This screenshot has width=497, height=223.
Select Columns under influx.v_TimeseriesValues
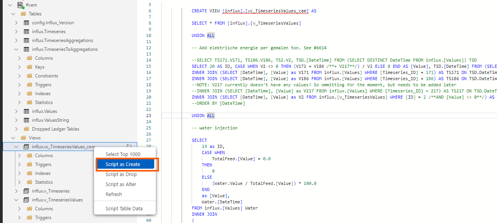coord(44,209)
